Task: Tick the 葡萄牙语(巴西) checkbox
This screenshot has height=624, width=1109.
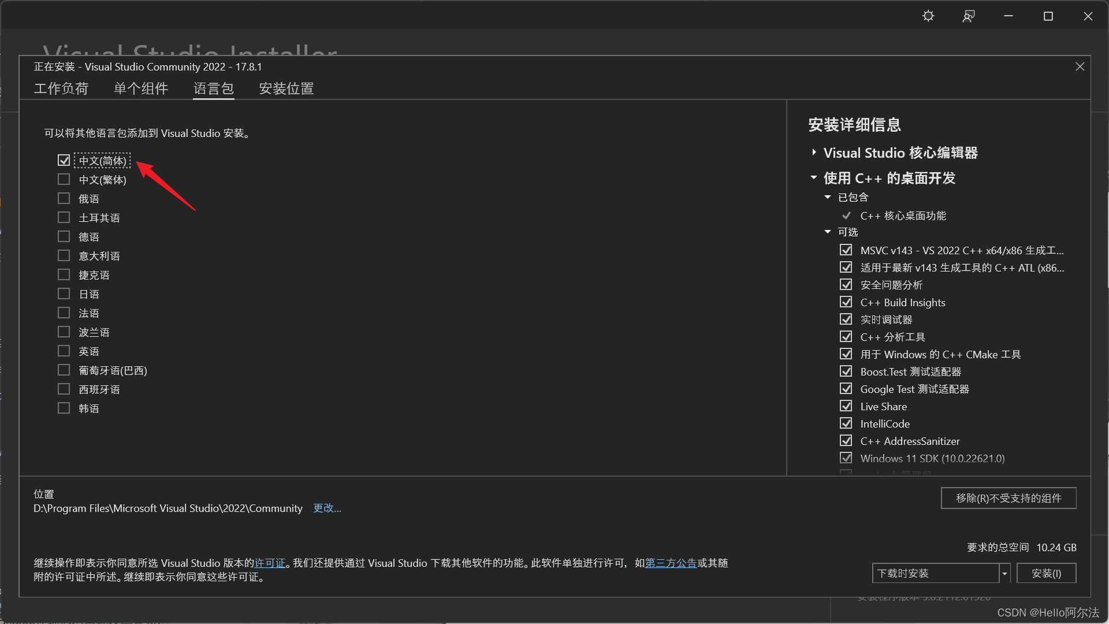Action: point(64,370)
